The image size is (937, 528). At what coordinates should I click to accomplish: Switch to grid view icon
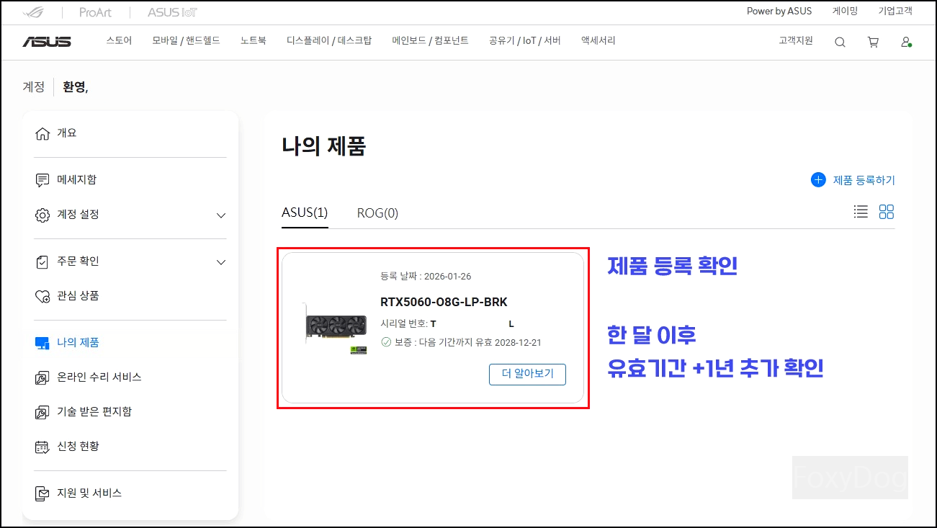[887, 212]
